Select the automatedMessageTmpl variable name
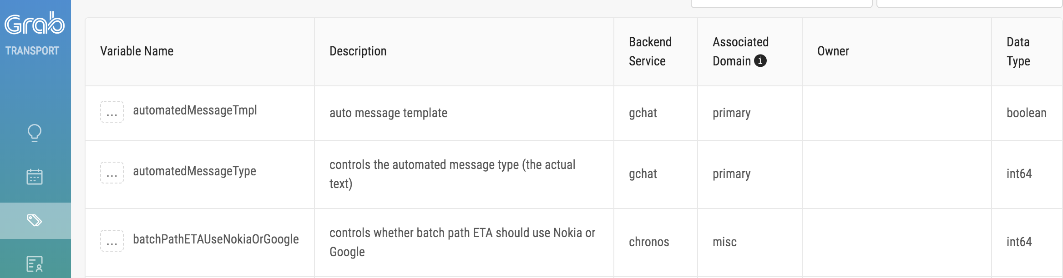This screenshot has width=1063, height=278. (x=195, y=110)
